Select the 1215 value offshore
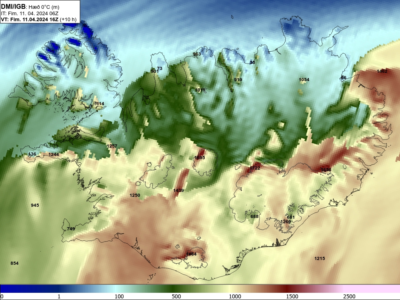 (320, 258)
